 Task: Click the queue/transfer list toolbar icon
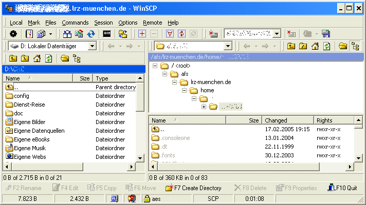[41, 34]
